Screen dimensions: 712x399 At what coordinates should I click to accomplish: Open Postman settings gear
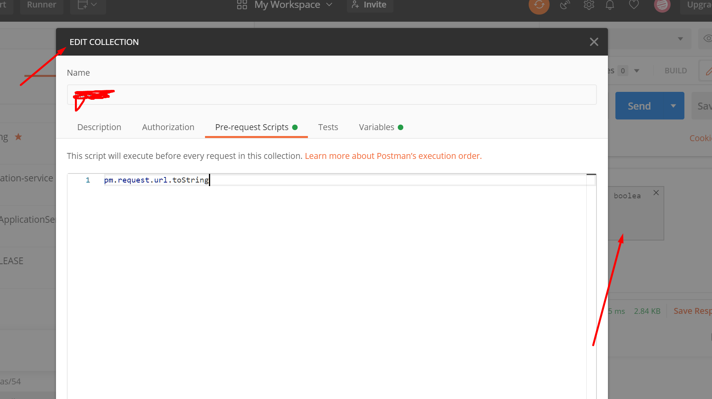click(589, 5)
